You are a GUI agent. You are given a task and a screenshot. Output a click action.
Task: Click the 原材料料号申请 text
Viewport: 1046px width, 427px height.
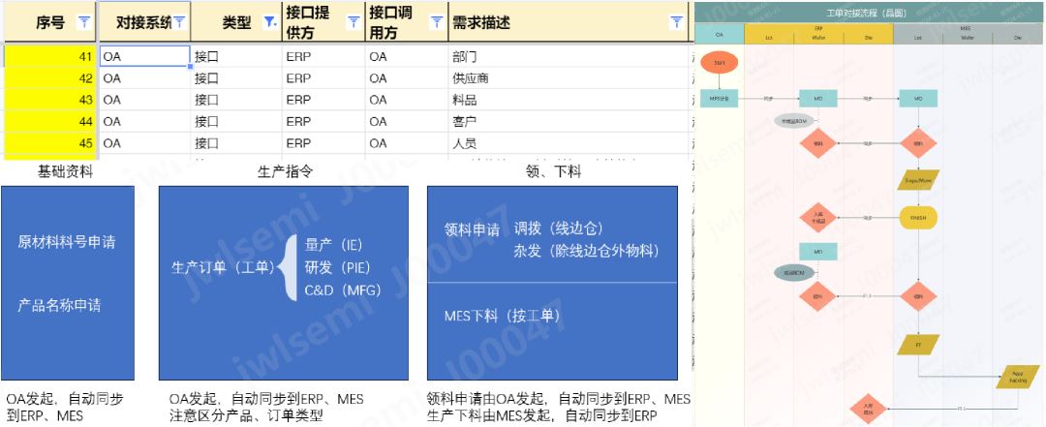(67, 241)
